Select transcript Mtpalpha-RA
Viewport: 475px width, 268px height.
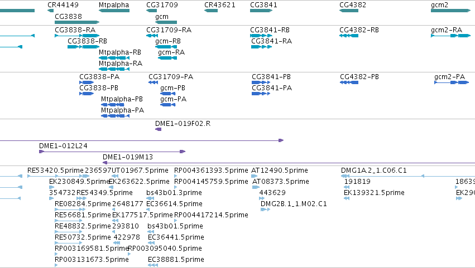tap(121, 64)
